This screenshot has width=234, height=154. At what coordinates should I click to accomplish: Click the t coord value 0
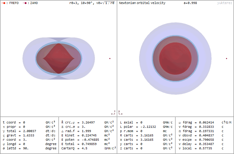24,122
